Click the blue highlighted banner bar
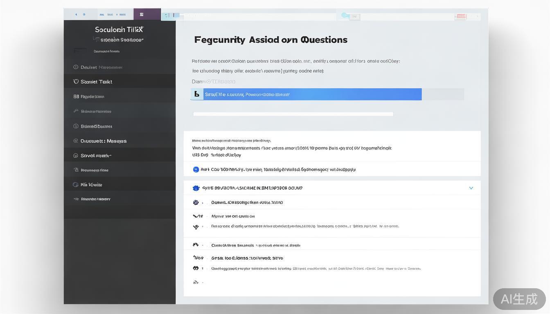Screen dimensions: 550x314 [x=306, y=94]
